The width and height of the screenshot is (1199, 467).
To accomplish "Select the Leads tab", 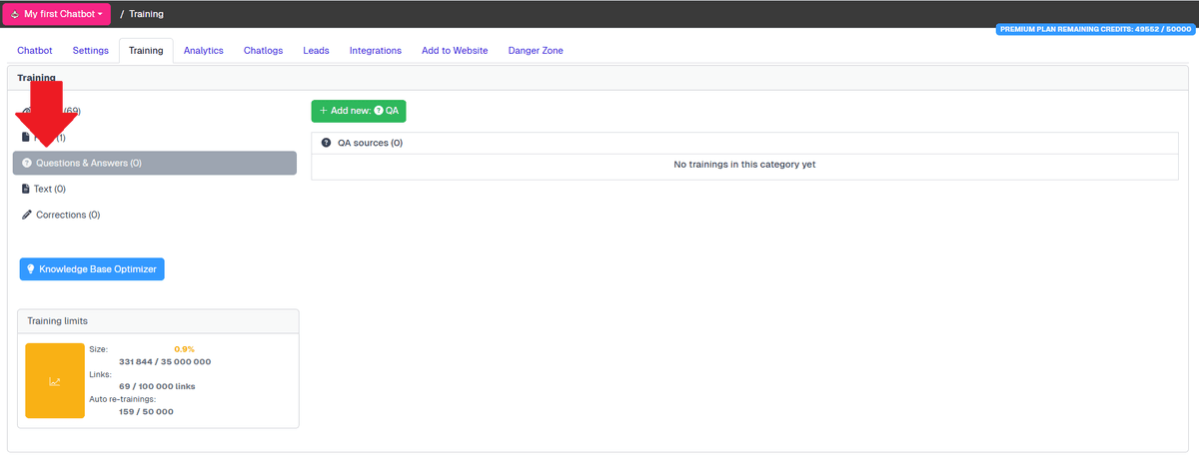I will (x=316, y=51).
